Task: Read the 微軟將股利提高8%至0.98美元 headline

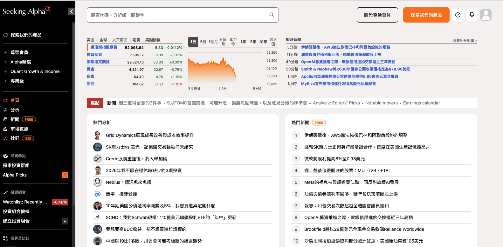Action: [334, 159]
